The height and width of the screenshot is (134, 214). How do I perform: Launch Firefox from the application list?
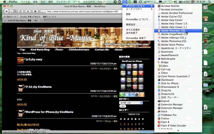(x=178, y=119)
